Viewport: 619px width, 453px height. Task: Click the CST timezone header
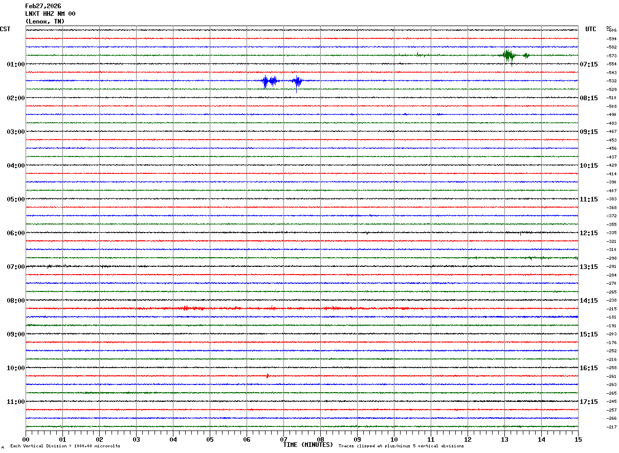[5, 29]
